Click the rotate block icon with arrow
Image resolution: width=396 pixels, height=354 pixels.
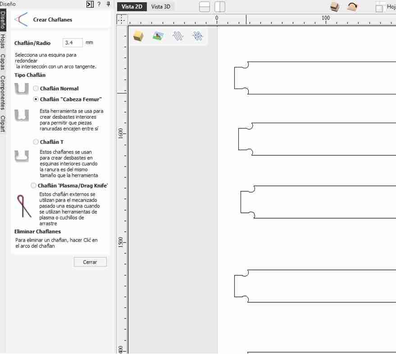coord(352,7)
